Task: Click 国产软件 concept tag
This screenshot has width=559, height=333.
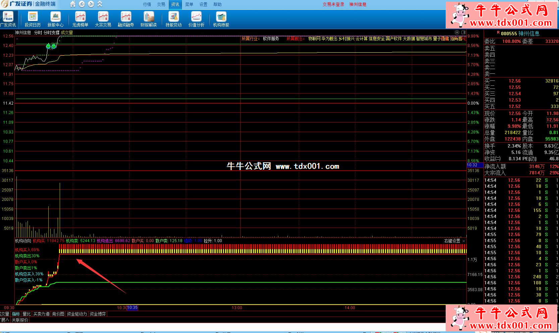Action: point(394,39)
